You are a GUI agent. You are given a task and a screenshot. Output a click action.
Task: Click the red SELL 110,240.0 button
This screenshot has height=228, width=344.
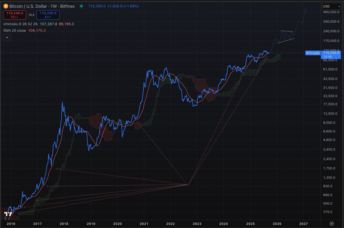[x=15, y=15]
